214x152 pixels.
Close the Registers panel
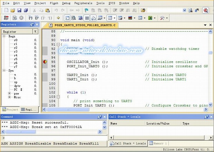[37, 25]
